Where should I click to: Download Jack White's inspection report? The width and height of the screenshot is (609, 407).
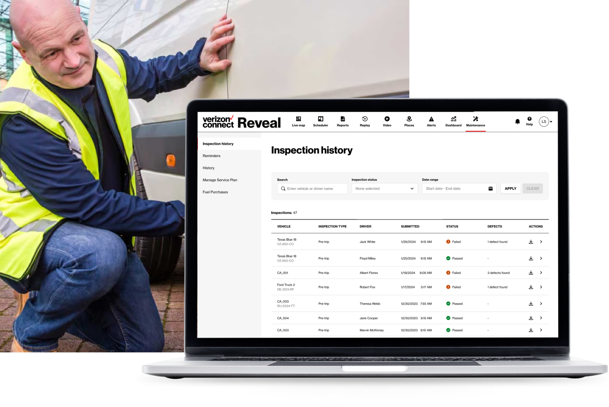coord(530,242)
